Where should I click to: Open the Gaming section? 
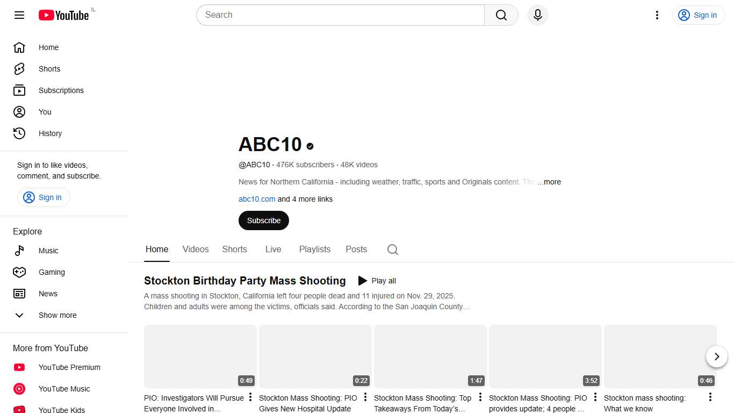[52, 272]
